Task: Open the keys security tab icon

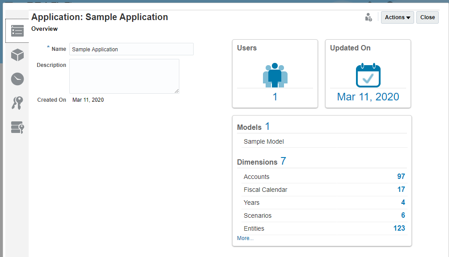Action: pyautogui.click(x=17, y=103)
